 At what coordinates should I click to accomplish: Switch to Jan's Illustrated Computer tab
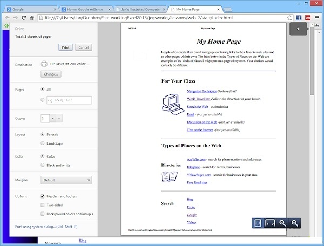(x=143, y=9)
